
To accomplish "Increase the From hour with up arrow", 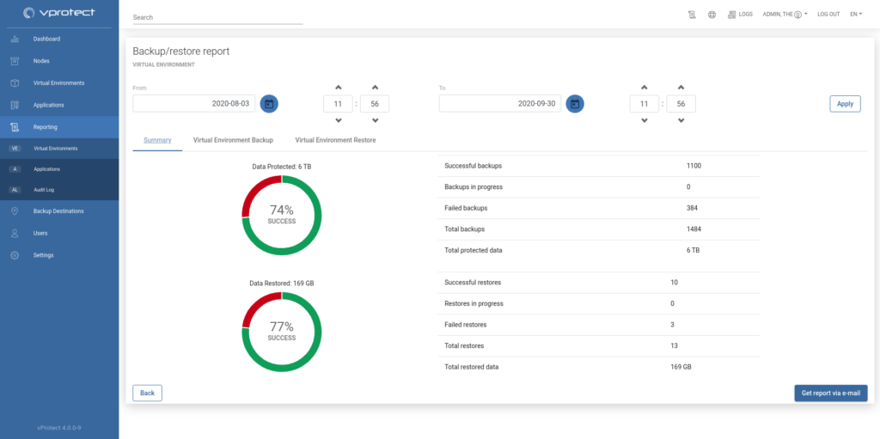I will [x=338, y=87].
